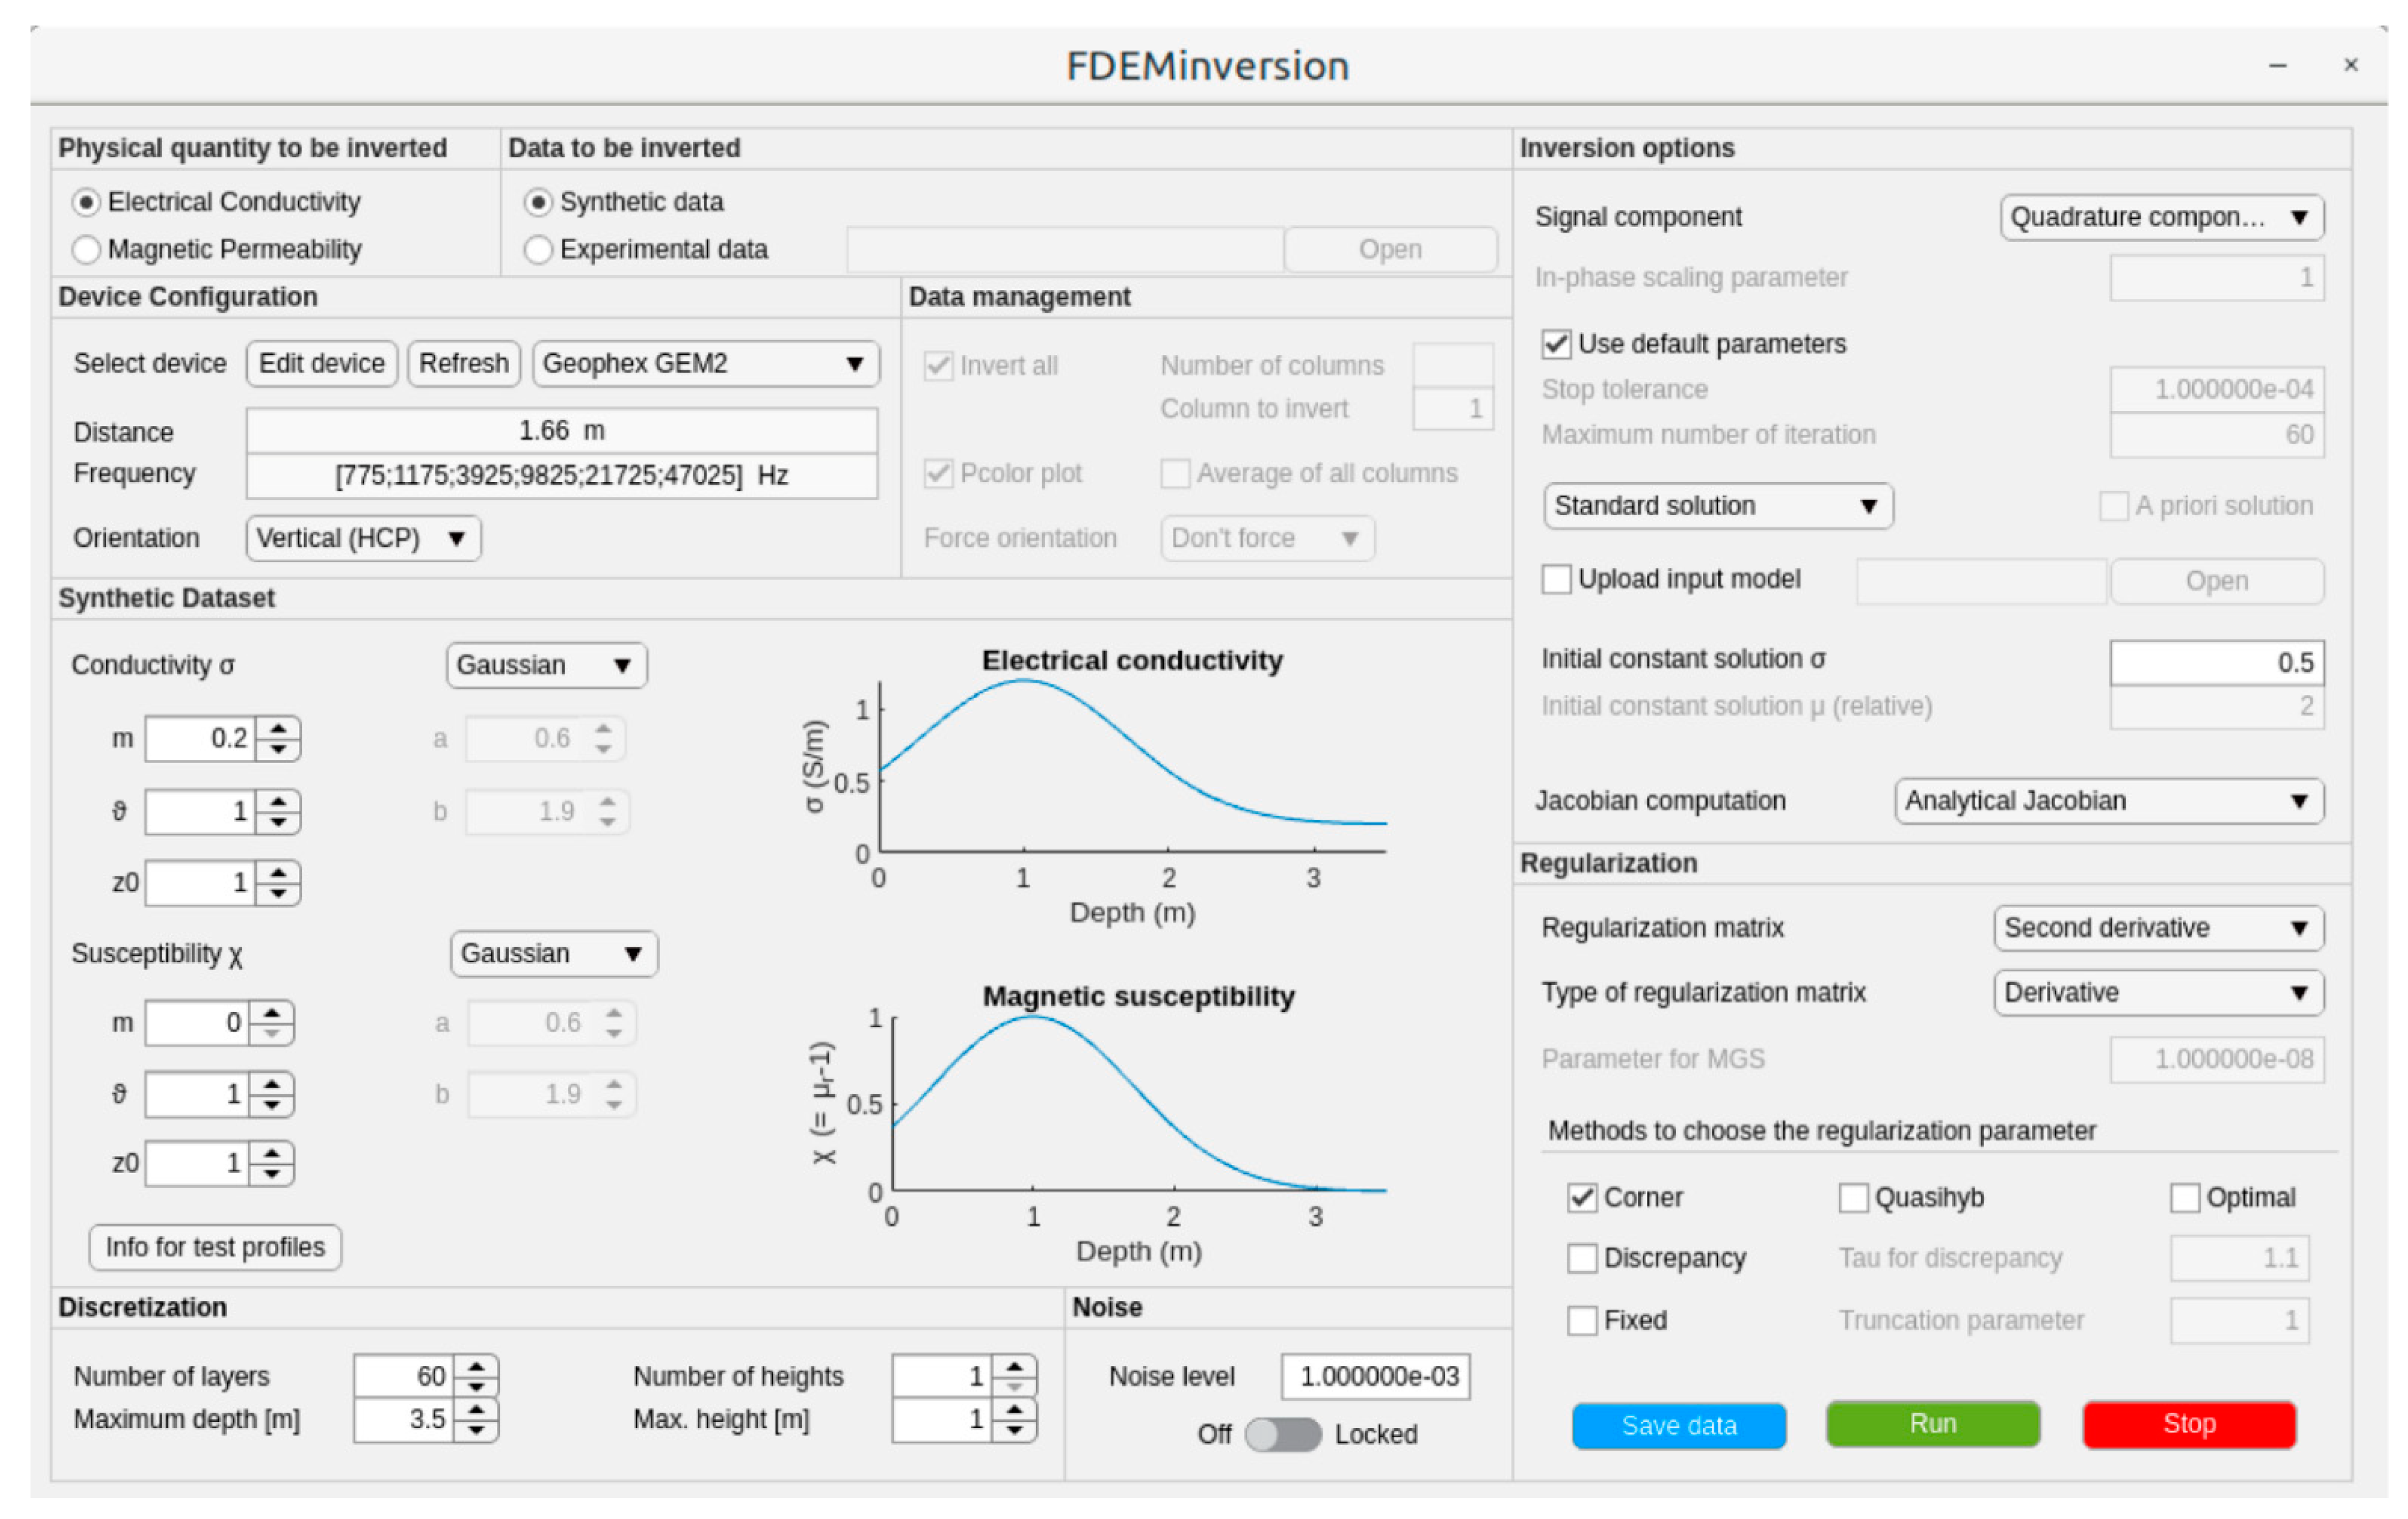Choose Experimental data option

point(538,249)
